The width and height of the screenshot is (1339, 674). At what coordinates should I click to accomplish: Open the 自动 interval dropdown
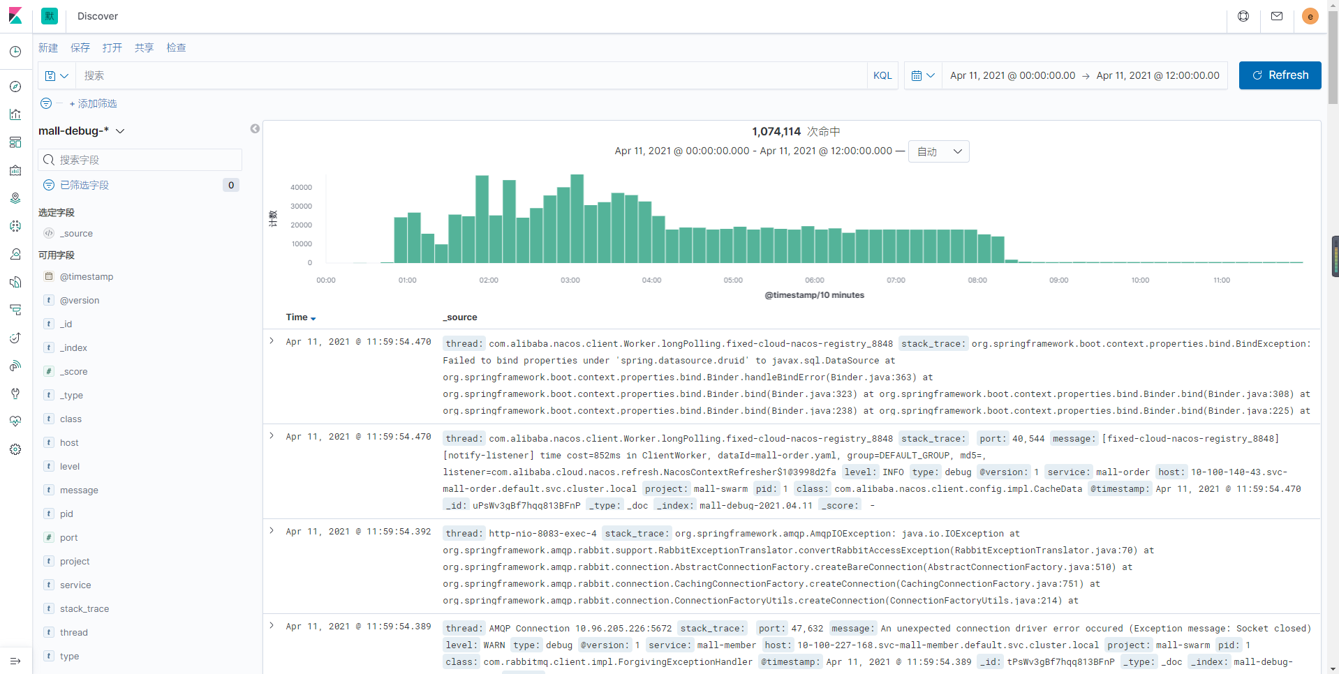938,151
